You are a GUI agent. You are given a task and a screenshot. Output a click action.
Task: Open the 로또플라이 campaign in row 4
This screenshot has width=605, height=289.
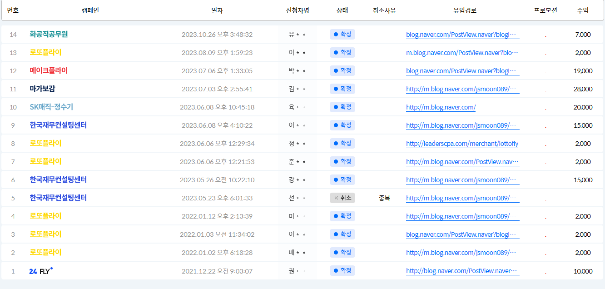45,216
